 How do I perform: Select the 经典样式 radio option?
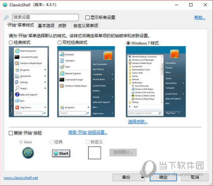[11, 43]
